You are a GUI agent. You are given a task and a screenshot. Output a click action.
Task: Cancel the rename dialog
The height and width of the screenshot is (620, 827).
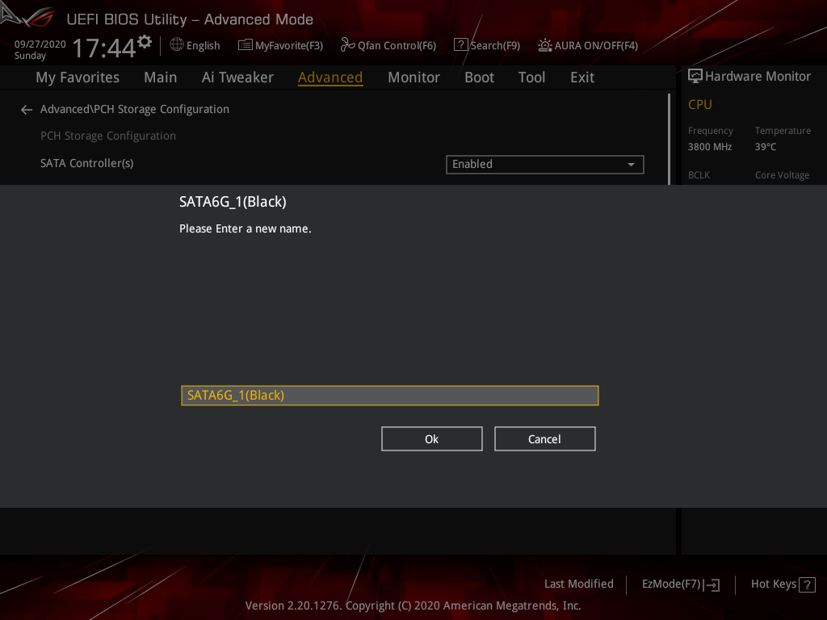(545, 438)
